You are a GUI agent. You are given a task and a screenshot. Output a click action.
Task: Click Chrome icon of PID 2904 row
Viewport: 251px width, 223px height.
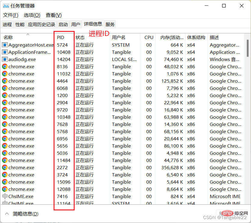pos(5,102)
